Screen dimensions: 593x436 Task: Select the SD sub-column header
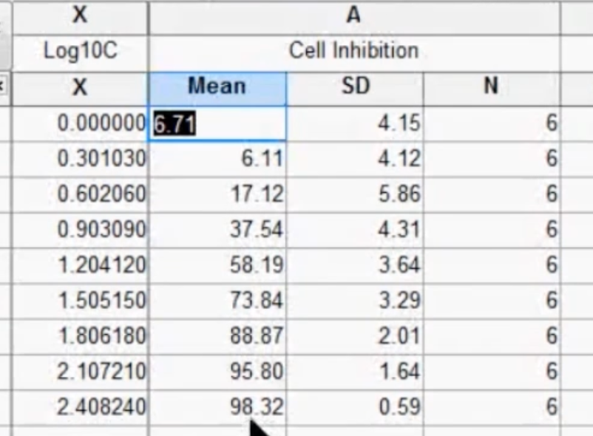354,87
